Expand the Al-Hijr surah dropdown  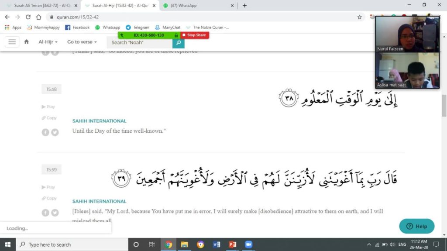tap(47, 42)
